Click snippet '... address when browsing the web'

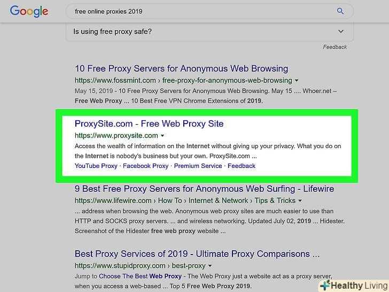point(125,211)
